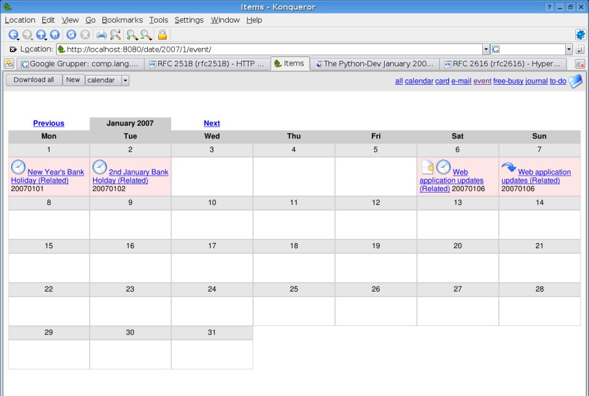This screenshot has width=589, height=396.
Task: Open the Up navigation dropdown arrow
Action: tap(46, 38)
